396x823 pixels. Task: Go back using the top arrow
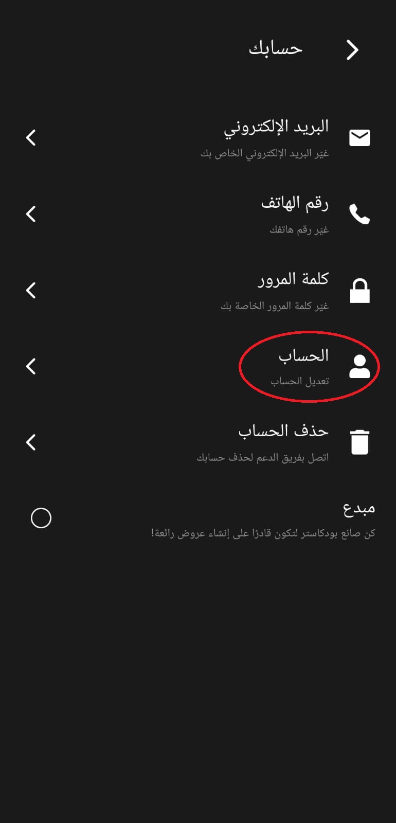[352, 50]
